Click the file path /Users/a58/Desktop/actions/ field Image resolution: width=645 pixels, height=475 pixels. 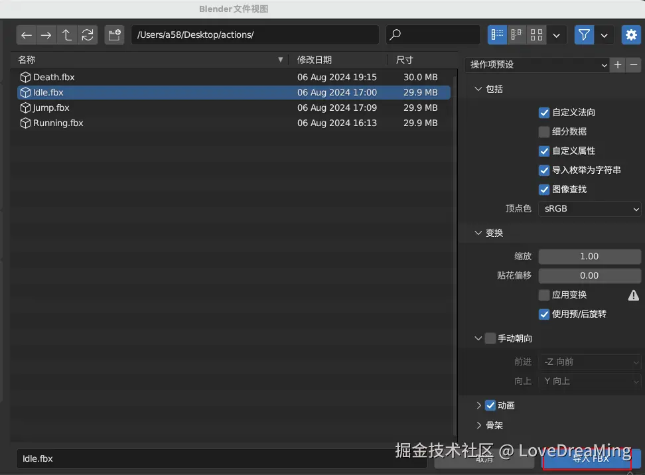click(255, 35)
